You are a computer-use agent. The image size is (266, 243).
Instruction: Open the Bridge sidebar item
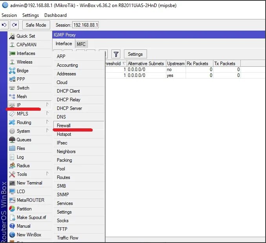click(30, 71)
